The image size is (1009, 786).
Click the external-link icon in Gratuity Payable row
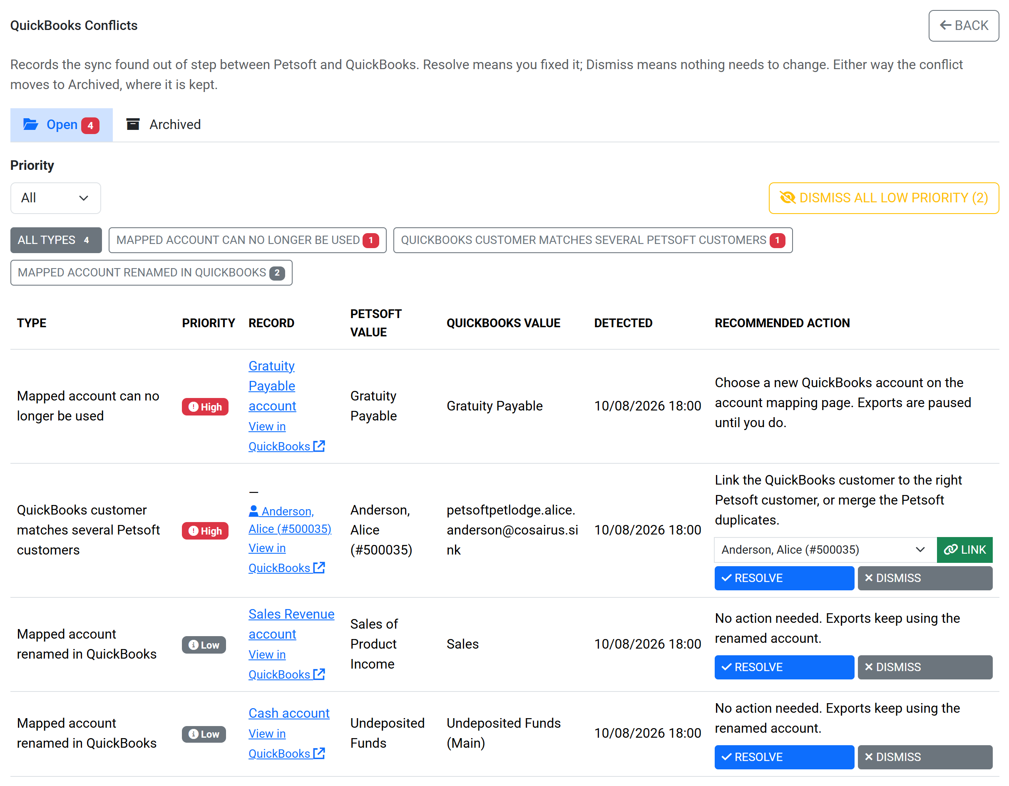click(x=319, y=446)
